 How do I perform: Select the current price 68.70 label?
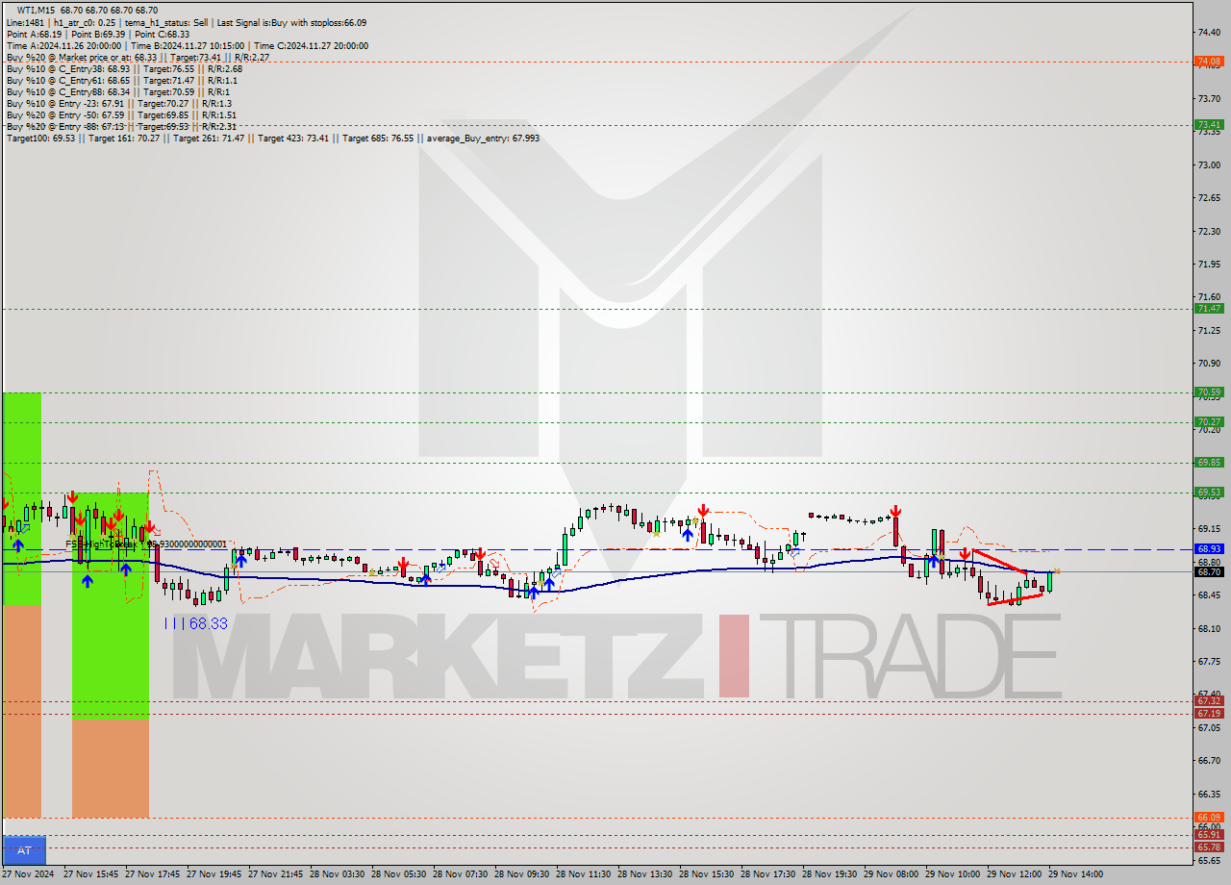(x=1209, y=571)
